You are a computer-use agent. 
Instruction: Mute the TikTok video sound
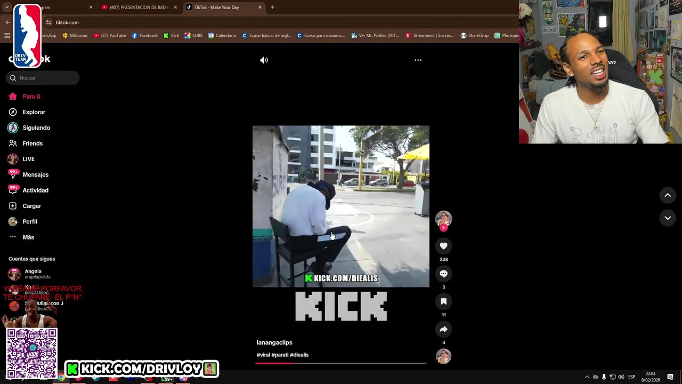(264, 60)
